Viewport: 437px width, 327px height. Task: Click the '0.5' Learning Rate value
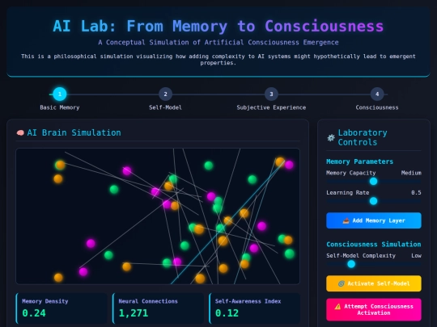coord(416,192)
